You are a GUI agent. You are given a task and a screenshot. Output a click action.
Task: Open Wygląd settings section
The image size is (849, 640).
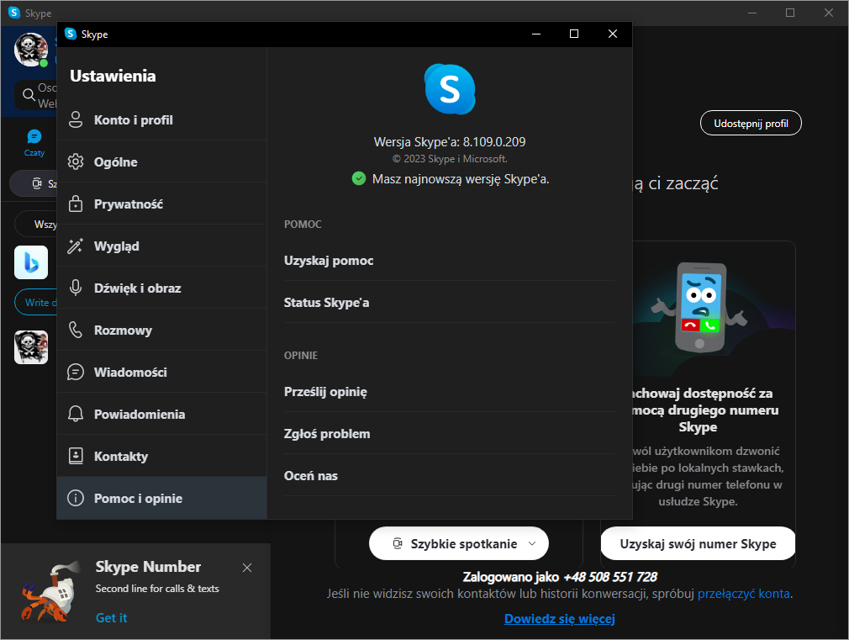161,246
